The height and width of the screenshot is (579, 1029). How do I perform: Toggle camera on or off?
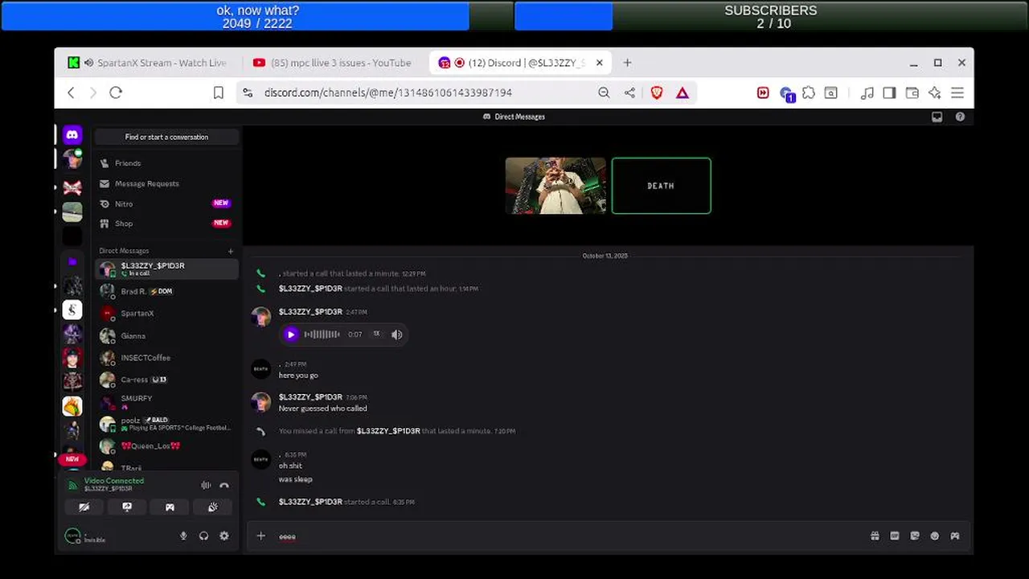pos(84,507)
